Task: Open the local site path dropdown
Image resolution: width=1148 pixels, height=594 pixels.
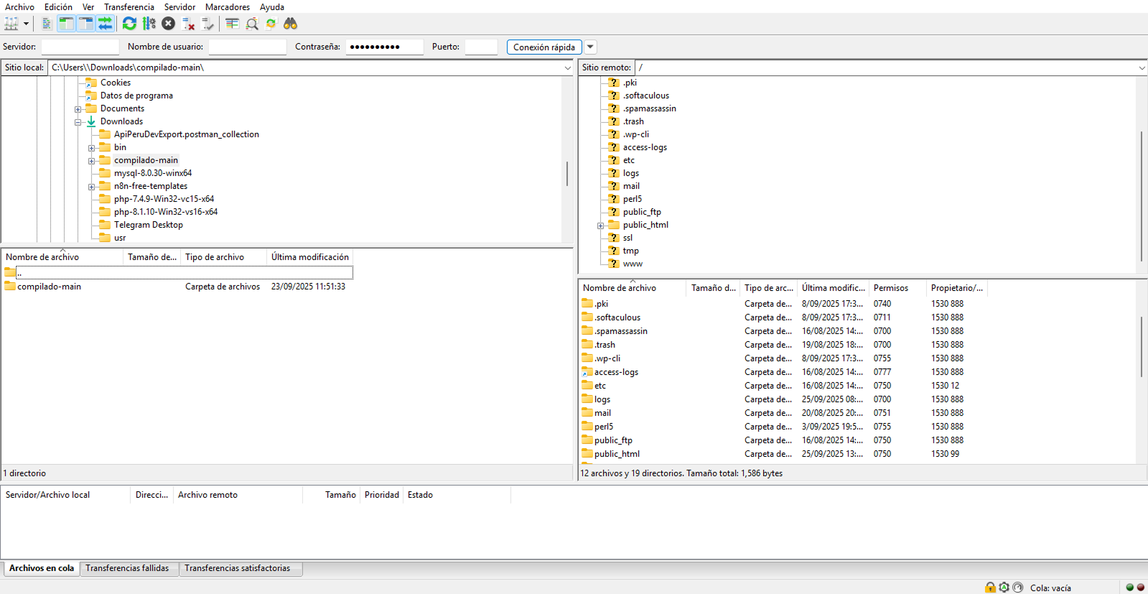Action: point(567,68)
